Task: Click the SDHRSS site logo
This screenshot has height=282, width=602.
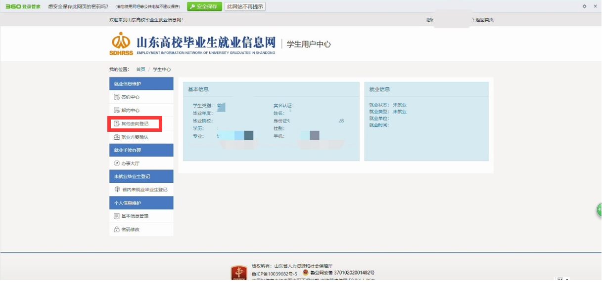Action: point(121,43)
